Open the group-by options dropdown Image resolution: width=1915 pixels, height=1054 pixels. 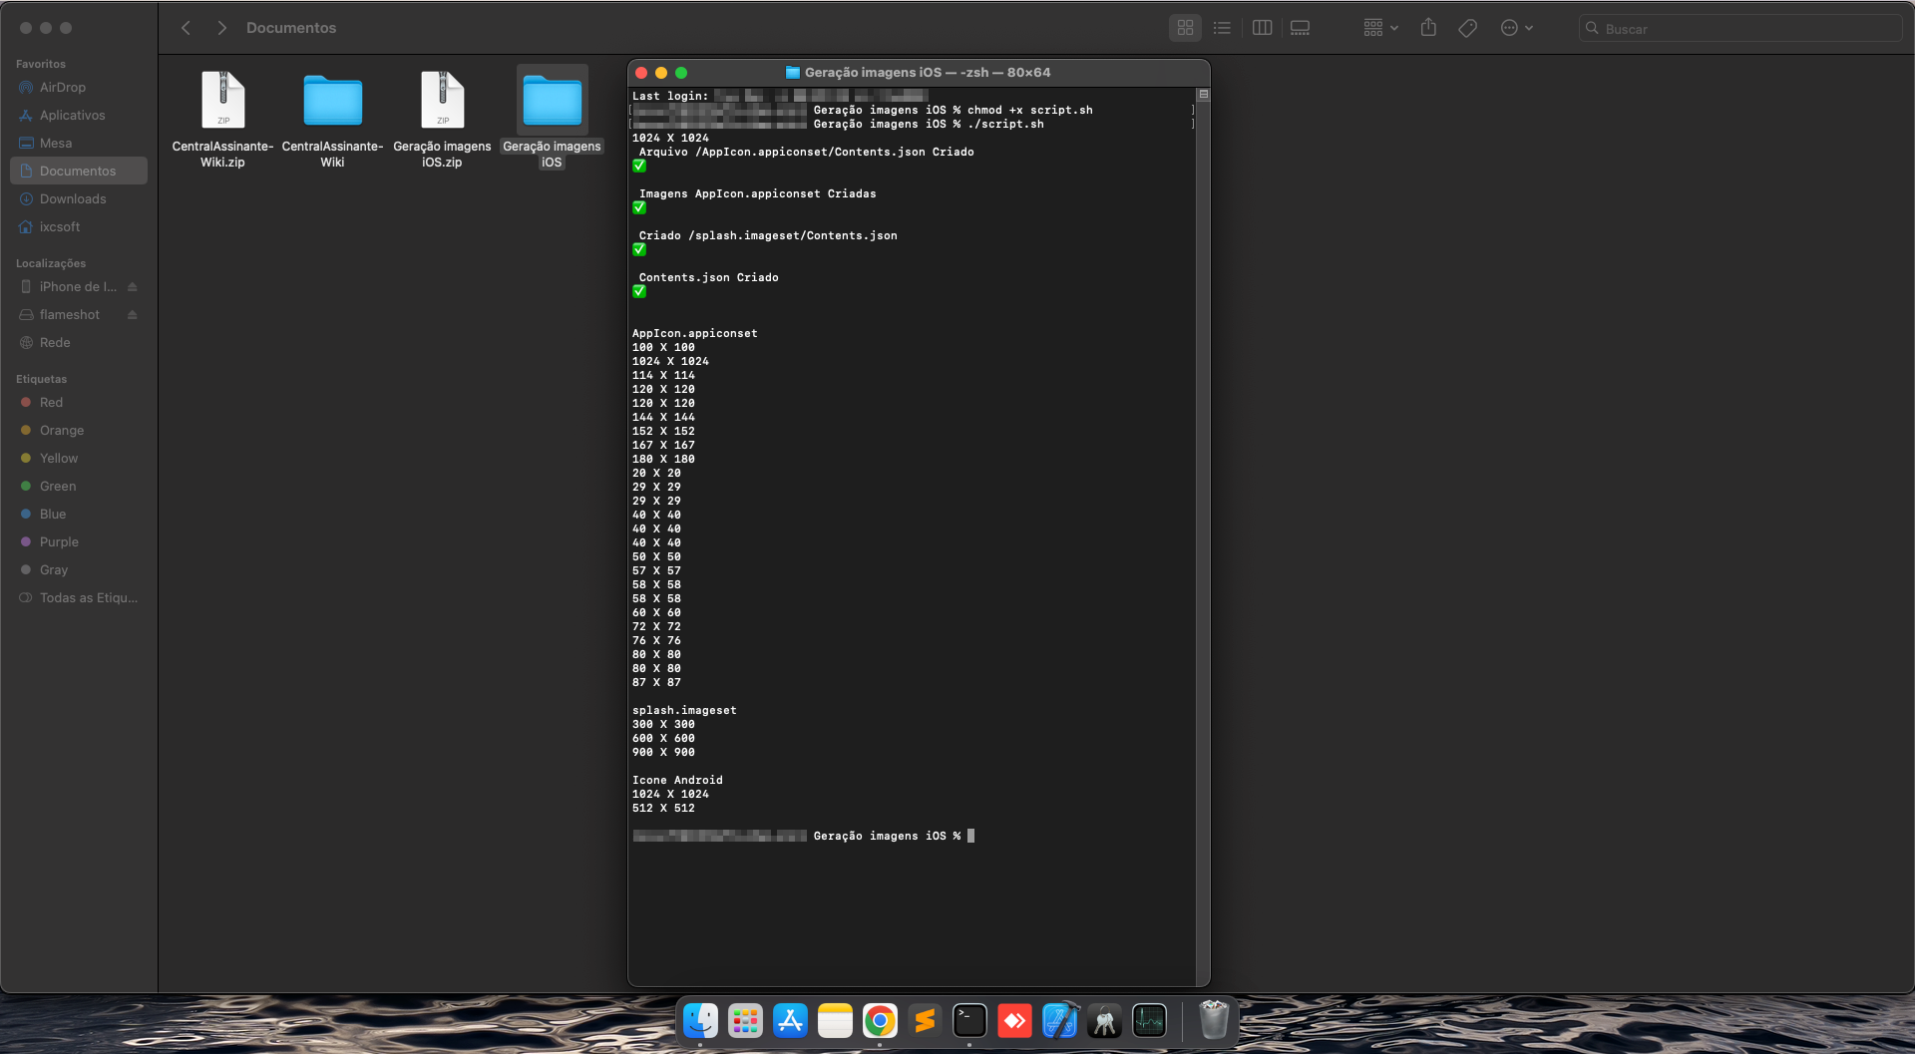[1381, 28]
